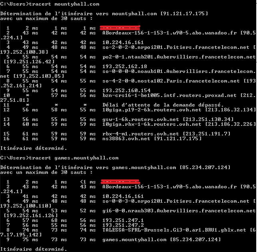
Task: Click the 'Délai d'attente de la demande dépassé' message
Action: [163, 105]
